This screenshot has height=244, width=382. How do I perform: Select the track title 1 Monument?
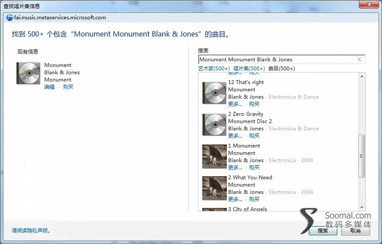[x=244, y=146]
